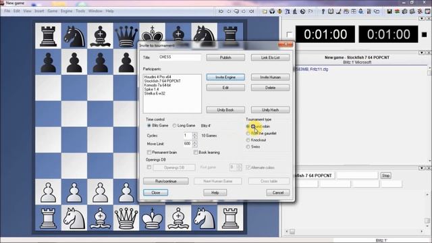Decrease Move Limit with down arrow
Image resolution: width=432 pixels, height=243 pixels.
(195, 146)
